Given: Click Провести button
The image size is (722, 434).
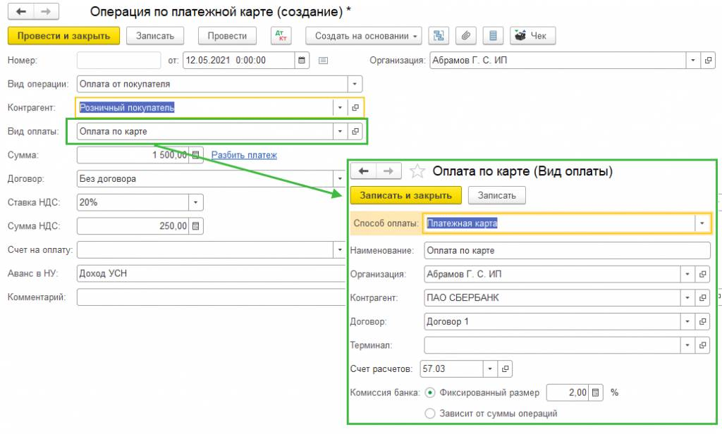Looking at the screenshot, I should [x=227, y=36].
